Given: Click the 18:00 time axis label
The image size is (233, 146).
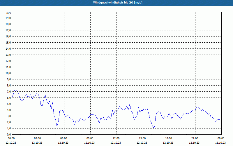Looking at the screenshot, I should 169,138.
